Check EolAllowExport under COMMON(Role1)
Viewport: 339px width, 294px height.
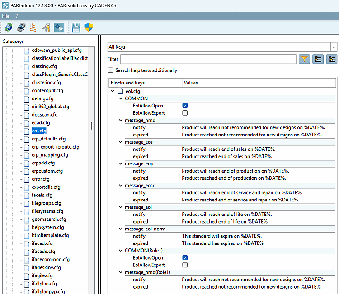coord(185,265)
